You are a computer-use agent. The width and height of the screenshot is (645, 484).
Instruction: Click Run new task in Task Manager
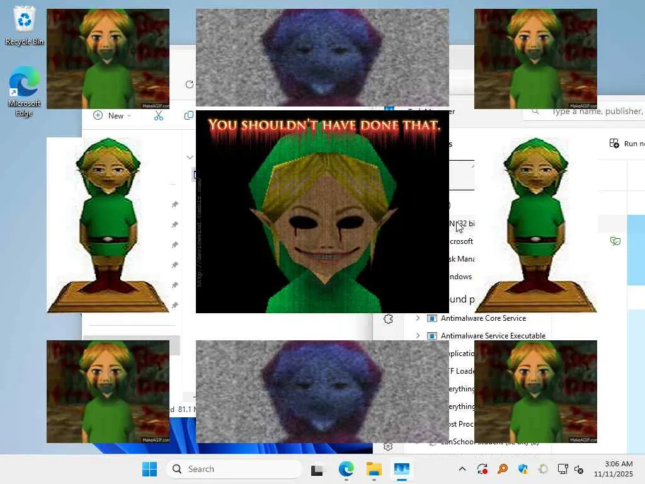[x=627, y=144]
